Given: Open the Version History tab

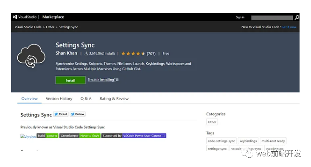Looking at the screenshot, I should (59, 98).
